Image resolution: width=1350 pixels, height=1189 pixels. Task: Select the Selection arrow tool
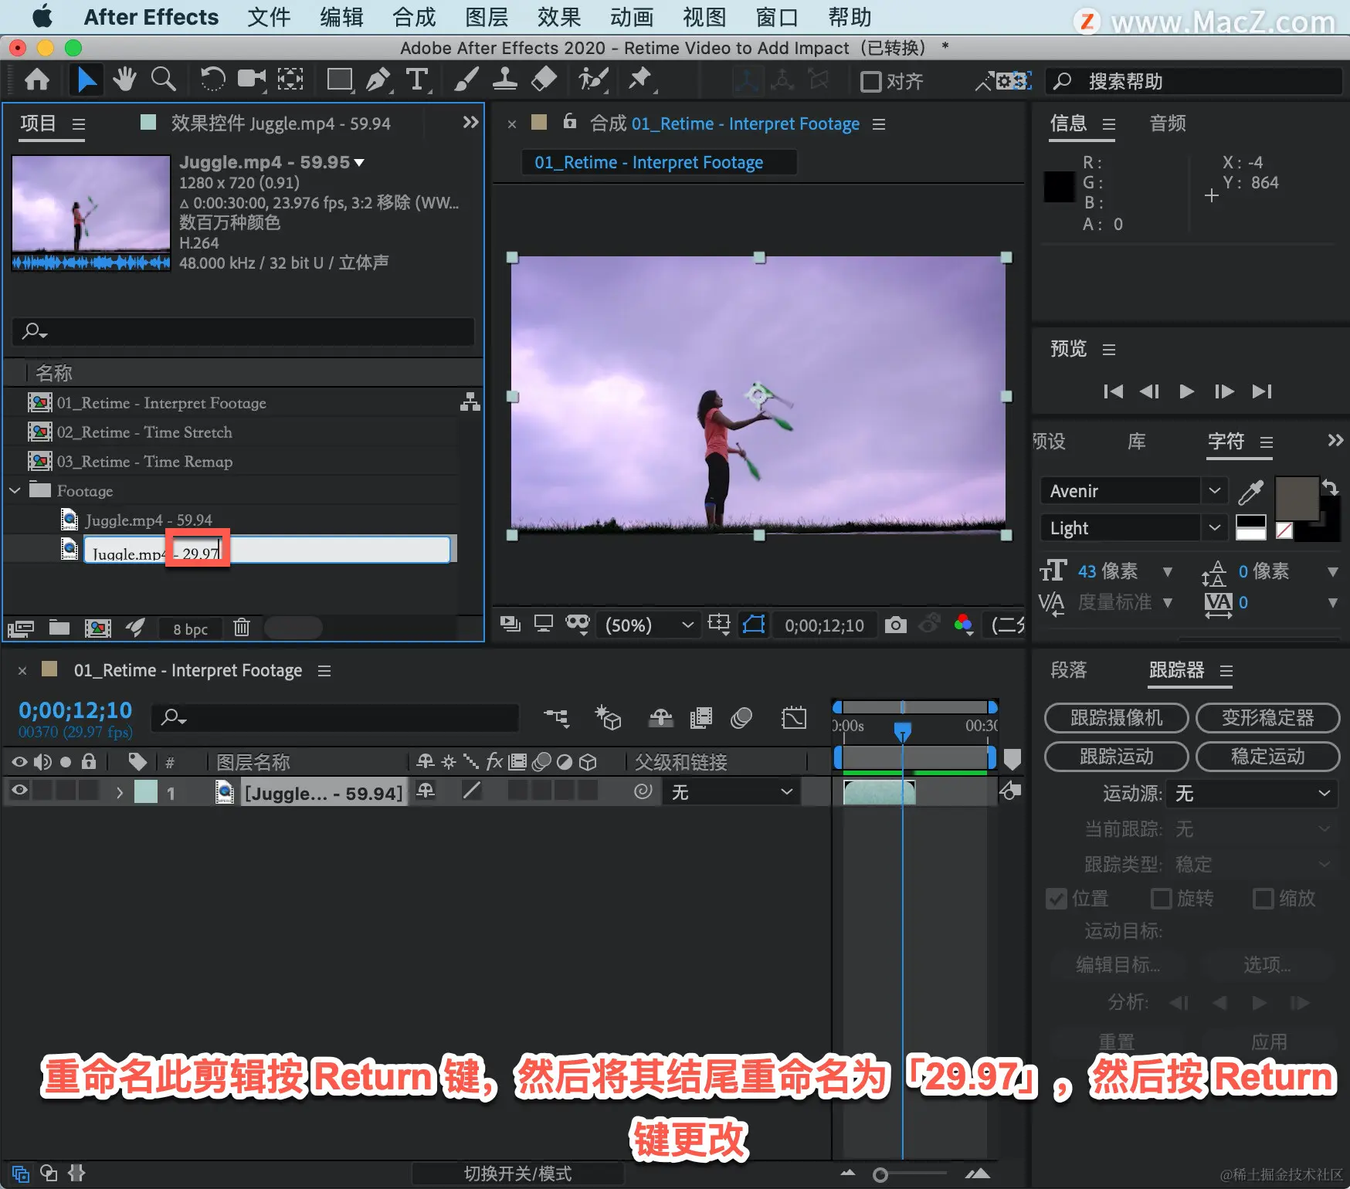click(x=86, y=80)
